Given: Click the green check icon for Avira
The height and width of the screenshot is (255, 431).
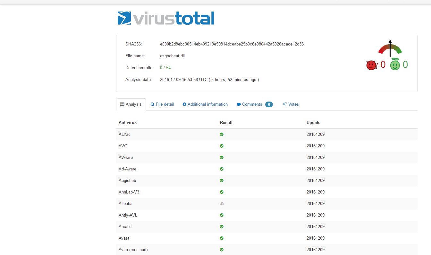Looking at the screenshot, I should 222,250.
